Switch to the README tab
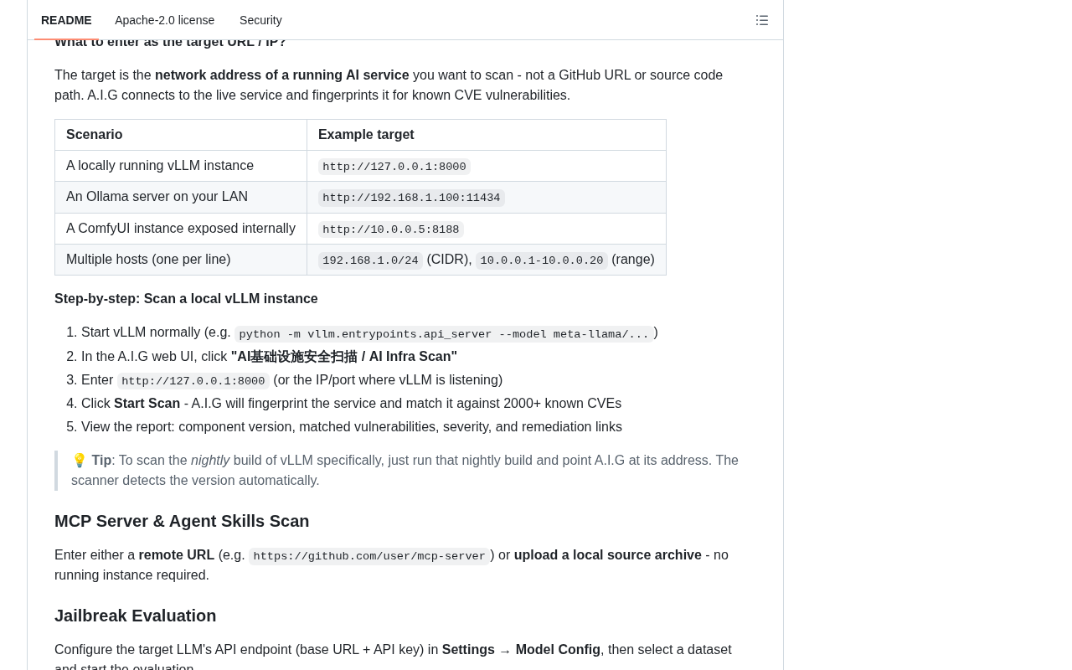1072x670 pixels. [66, 20]
